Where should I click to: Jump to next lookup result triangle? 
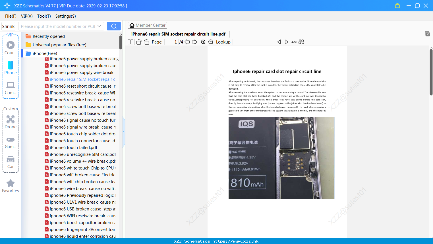click(286, 42)
